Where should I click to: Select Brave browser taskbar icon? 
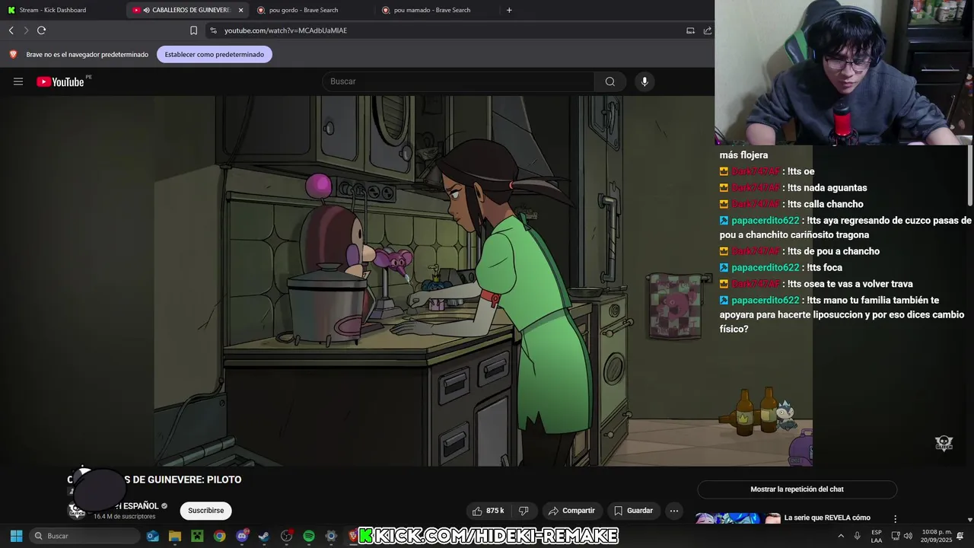352,536
